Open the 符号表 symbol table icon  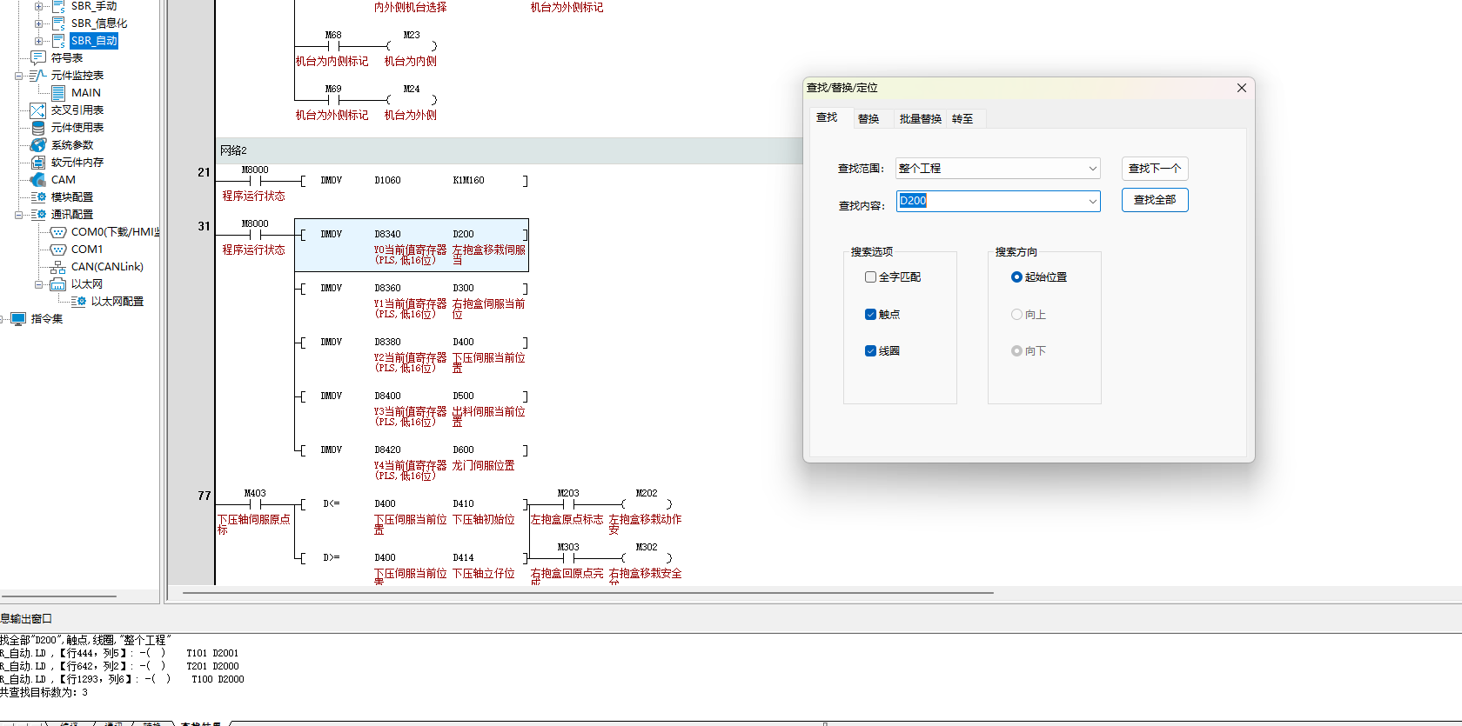coord(38,58)
